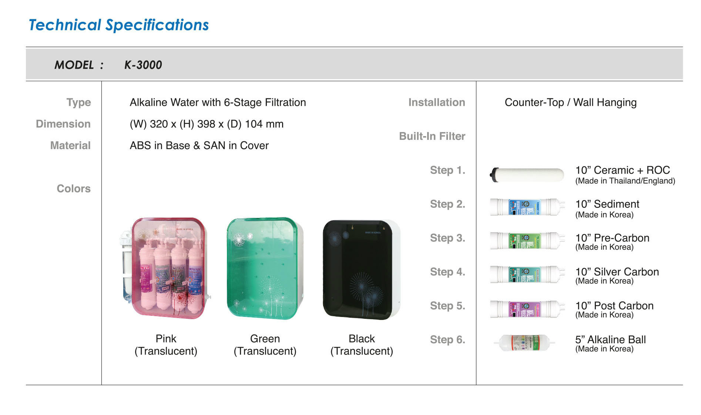
Task: Select the Sediment filter cartridge image
Action: click(527, 207)
